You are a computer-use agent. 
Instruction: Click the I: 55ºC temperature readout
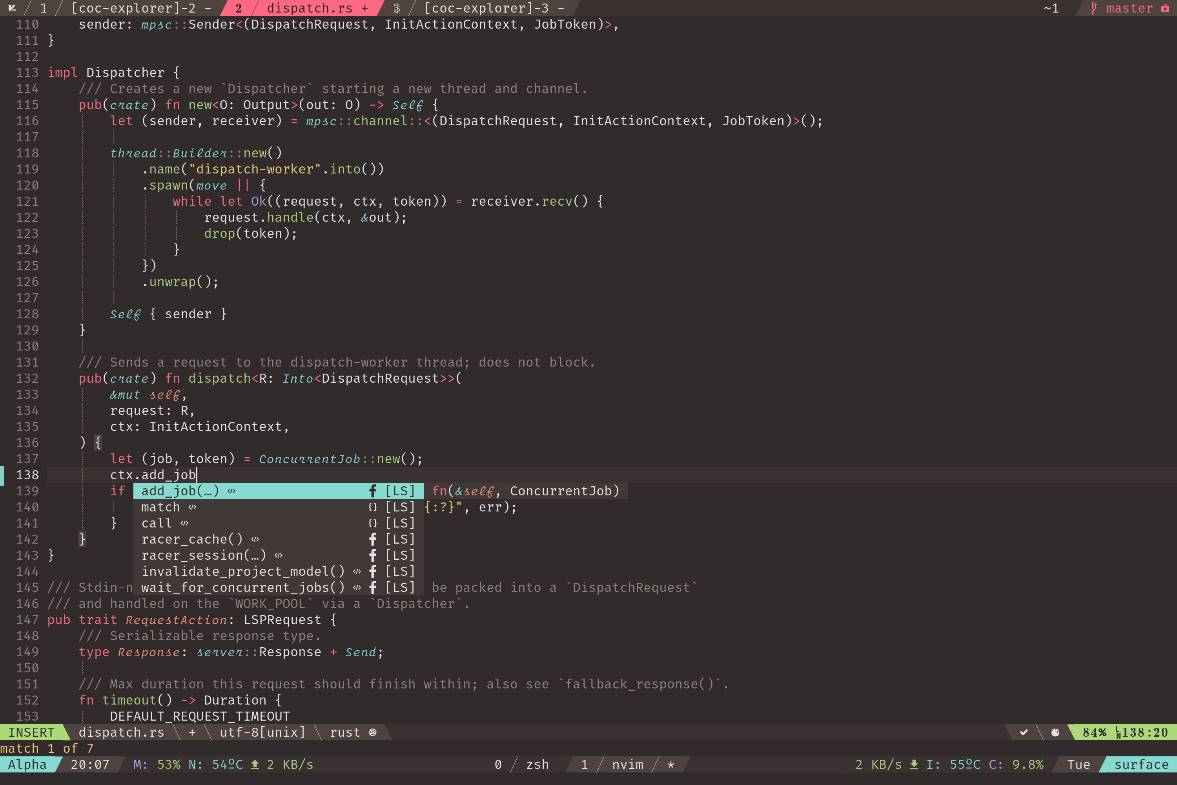[953, 765]
